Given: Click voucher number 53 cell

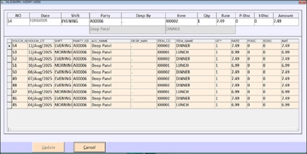Looking at the screenshot, I should [20, 53].
